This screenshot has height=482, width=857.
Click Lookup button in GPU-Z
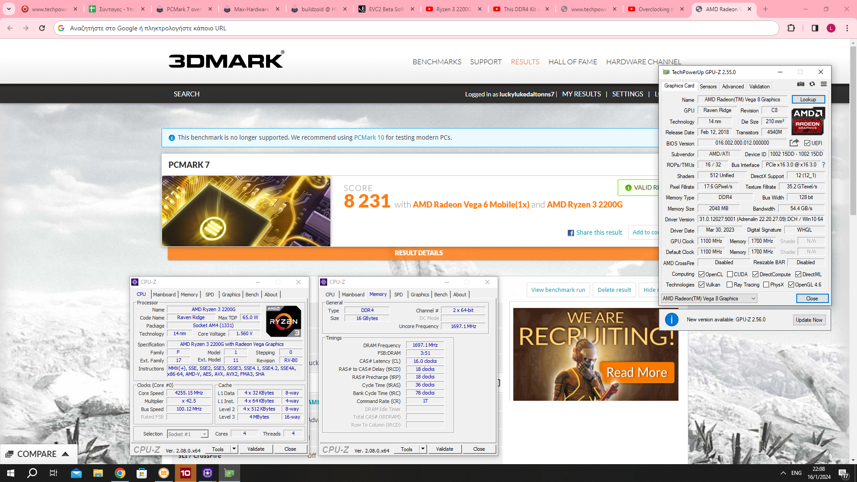(808, 100)
